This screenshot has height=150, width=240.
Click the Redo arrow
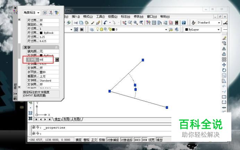point(114,23)
